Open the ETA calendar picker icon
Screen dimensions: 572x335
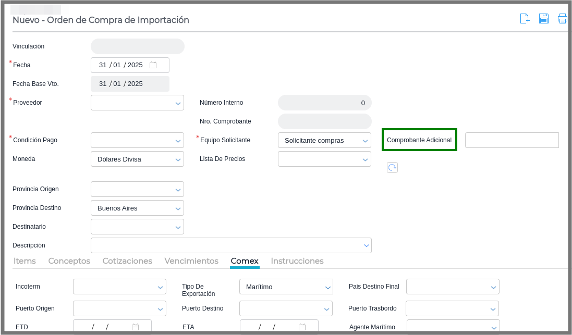tap(302, 327)
